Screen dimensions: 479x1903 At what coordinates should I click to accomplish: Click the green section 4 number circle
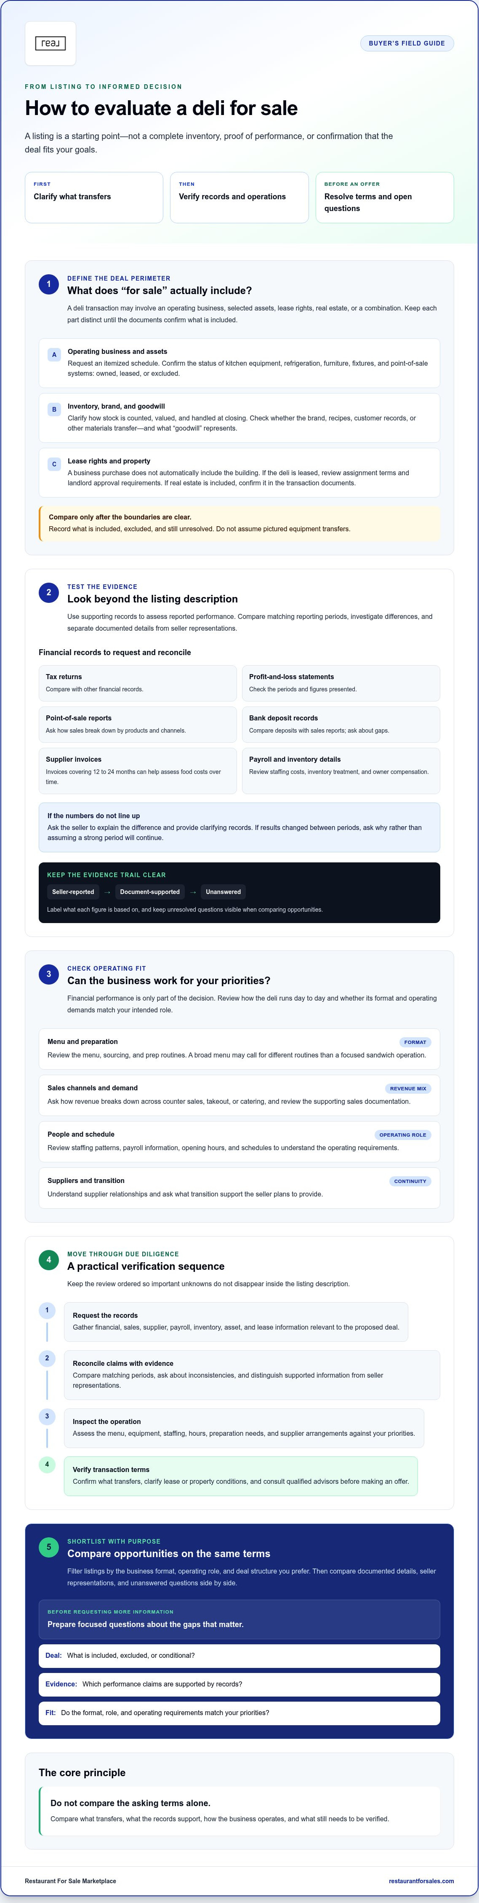49,1260
